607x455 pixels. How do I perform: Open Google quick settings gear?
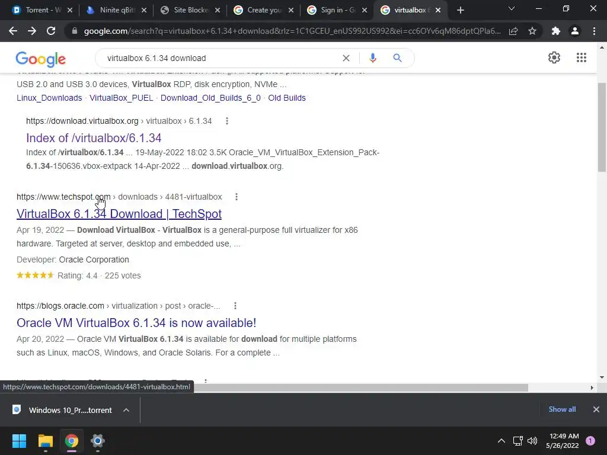point(554,57)
